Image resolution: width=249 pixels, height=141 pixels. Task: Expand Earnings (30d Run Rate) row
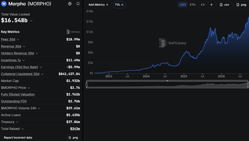pyautogui.click(x=41, y=67)
